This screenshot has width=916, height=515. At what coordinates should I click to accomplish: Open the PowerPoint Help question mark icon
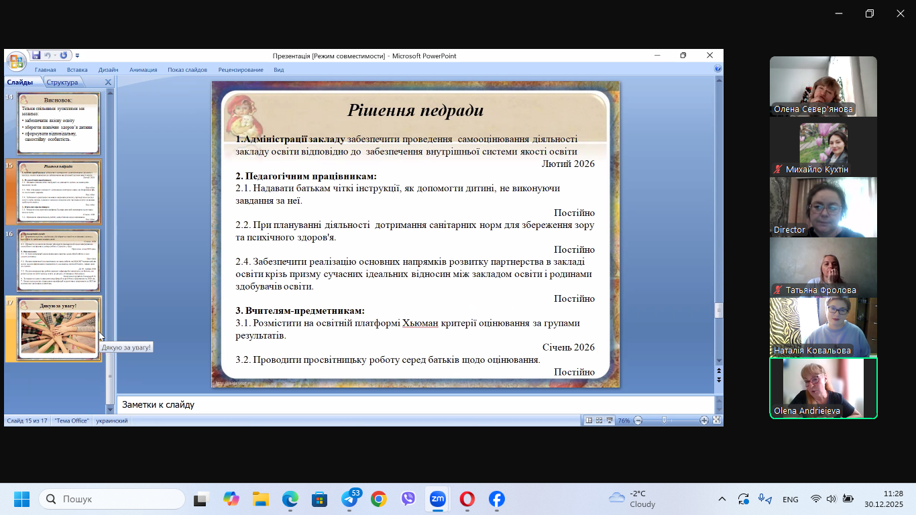click(718, 69)
